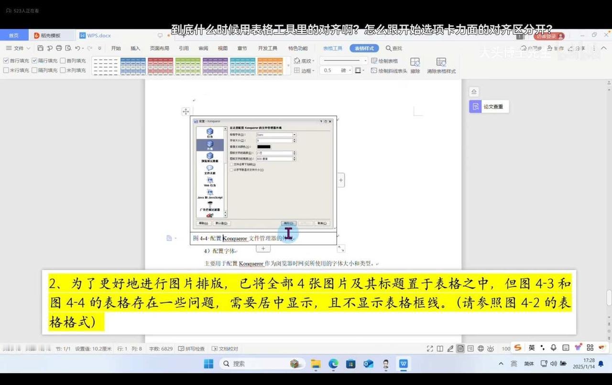Viewport: 612px width, 385px height.
Task: Apply the orange table style thumbnail
Action: (x=270, y=66)
